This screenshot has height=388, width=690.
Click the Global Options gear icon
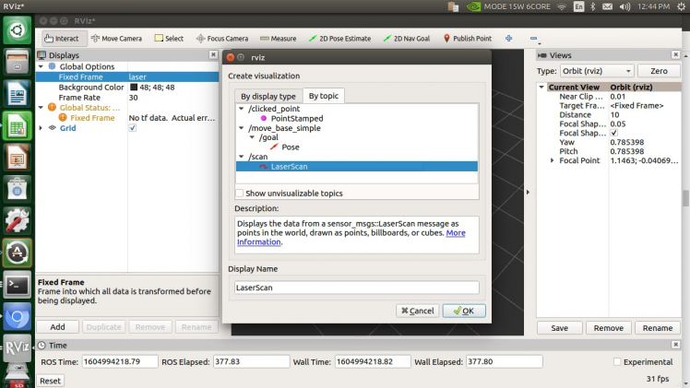click(52, 66)
